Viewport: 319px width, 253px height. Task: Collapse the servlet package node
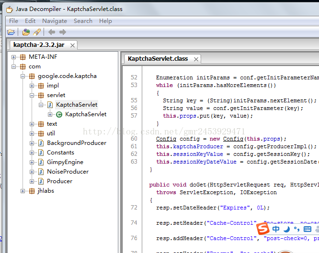tap(32, 95)
